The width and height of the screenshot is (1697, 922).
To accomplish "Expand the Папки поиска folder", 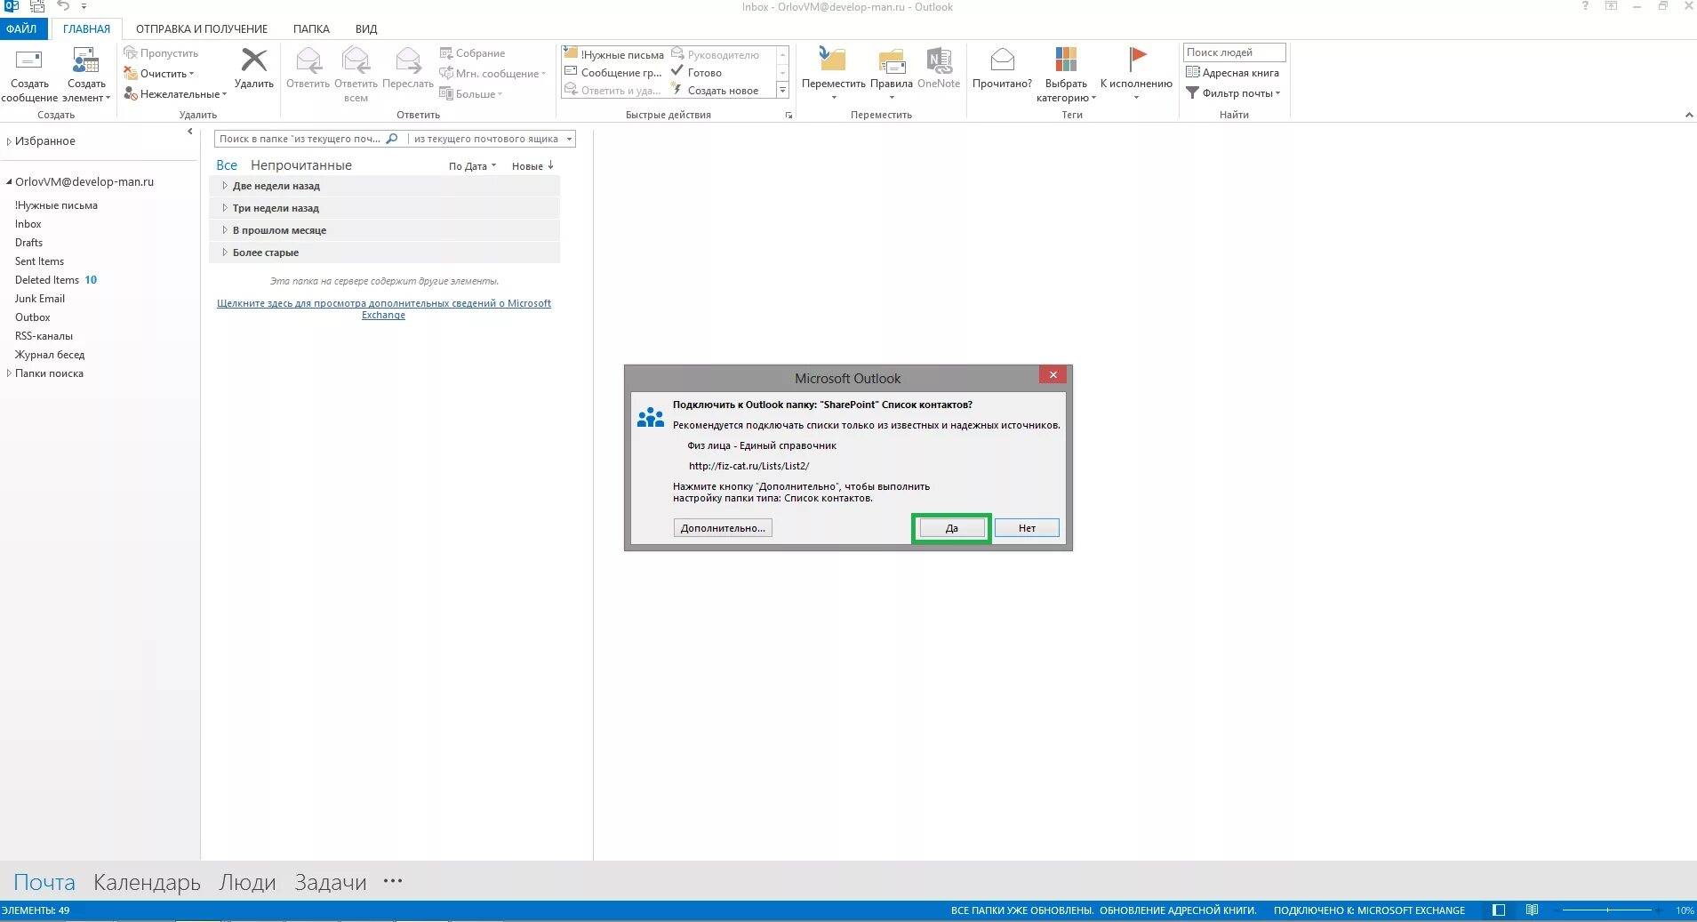I will point(9,373).
